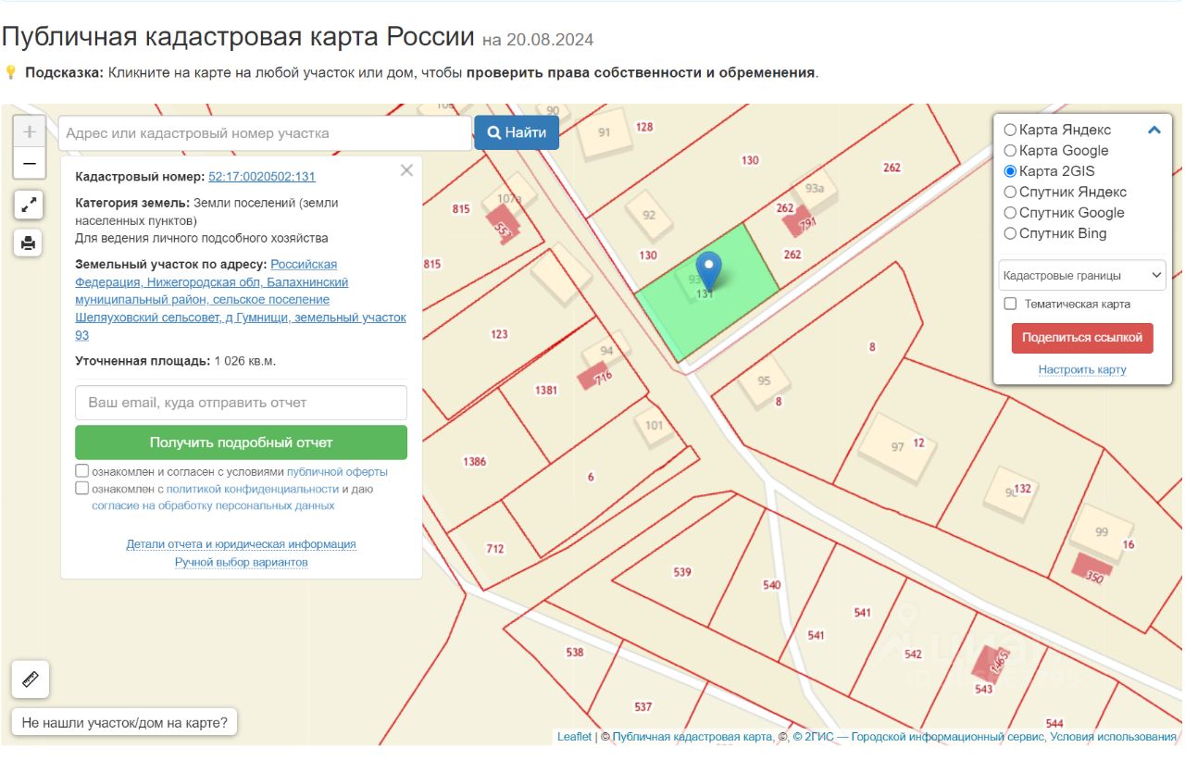The image size is (1185, 760).
Task: Select Спутник Google radio option
Action: (x=1010, y=213)
